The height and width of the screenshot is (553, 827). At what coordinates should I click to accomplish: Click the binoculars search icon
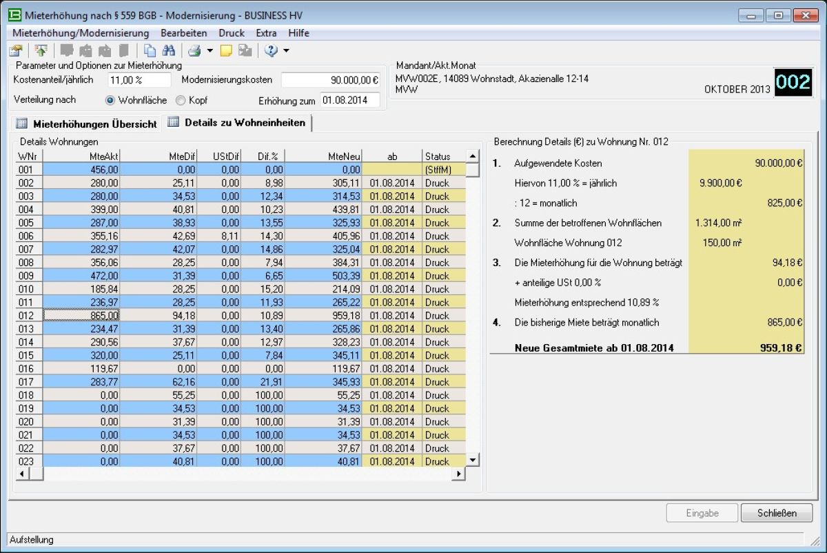(x=168, y=50)
